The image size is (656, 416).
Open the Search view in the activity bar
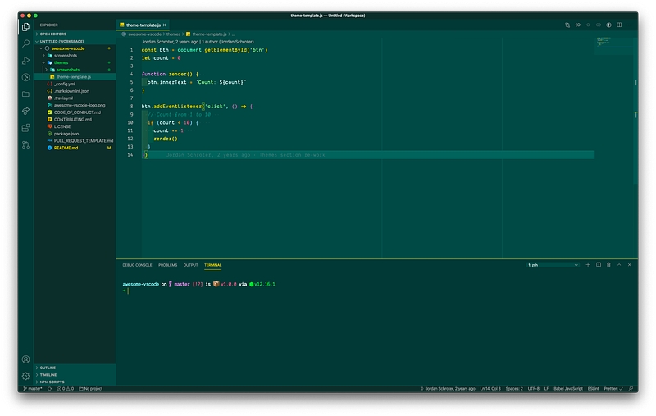point(26,43)
